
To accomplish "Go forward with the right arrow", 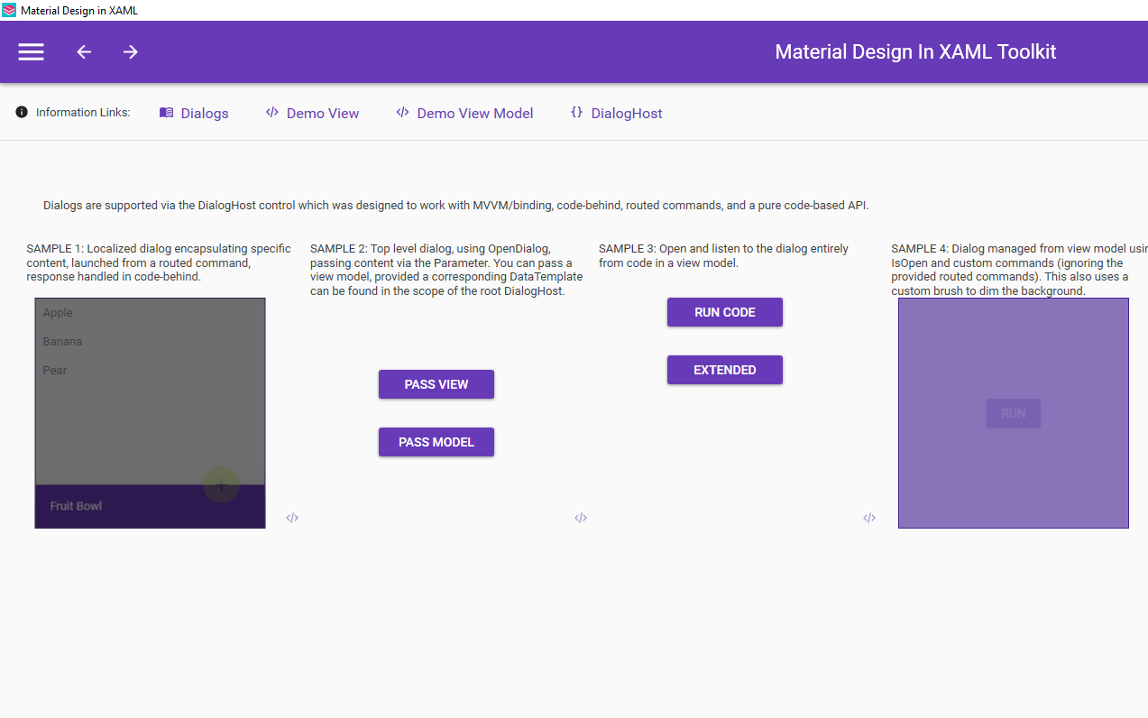I will pos(131,52).
